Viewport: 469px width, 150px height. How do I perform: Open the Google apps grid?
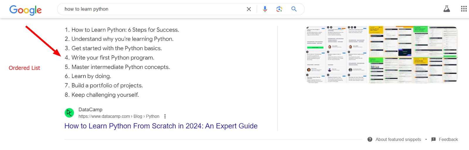point(464,9)
